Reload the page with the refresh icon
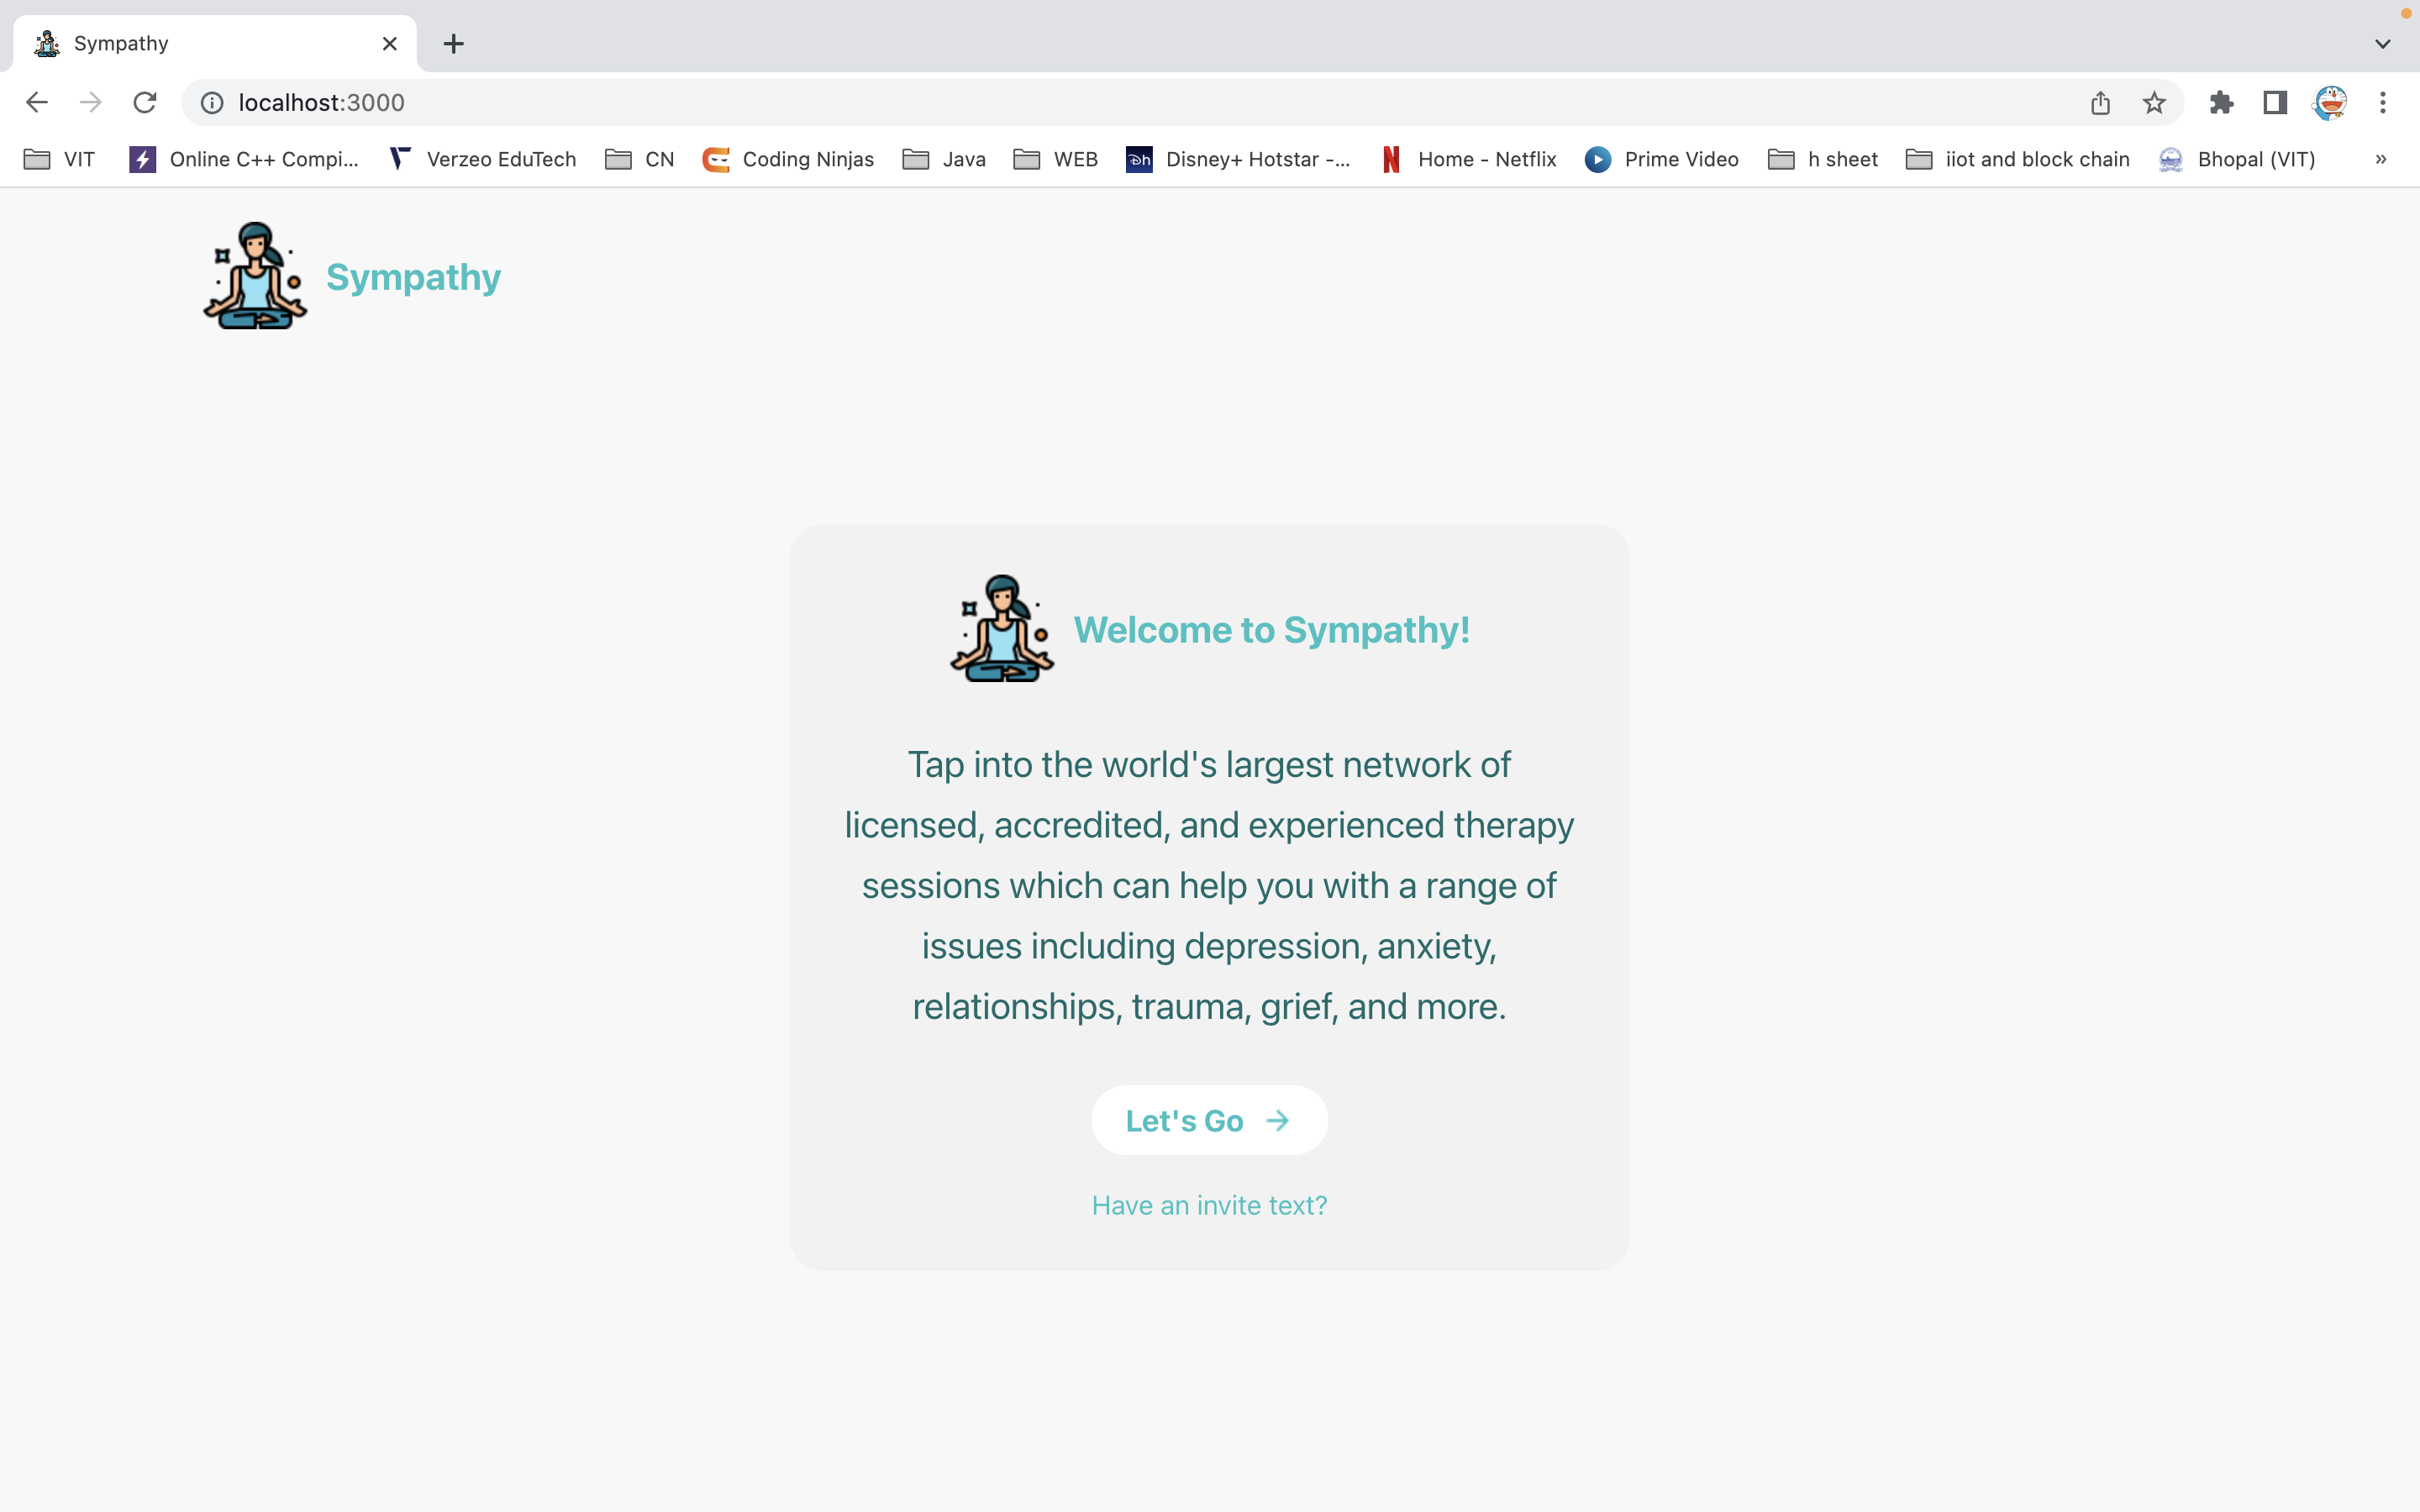Image resolution: width=2420 pixels, height=1512 pixels. (x=145, y=102)
